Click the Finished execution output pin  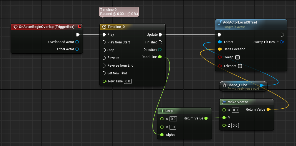tap(160, 42)
